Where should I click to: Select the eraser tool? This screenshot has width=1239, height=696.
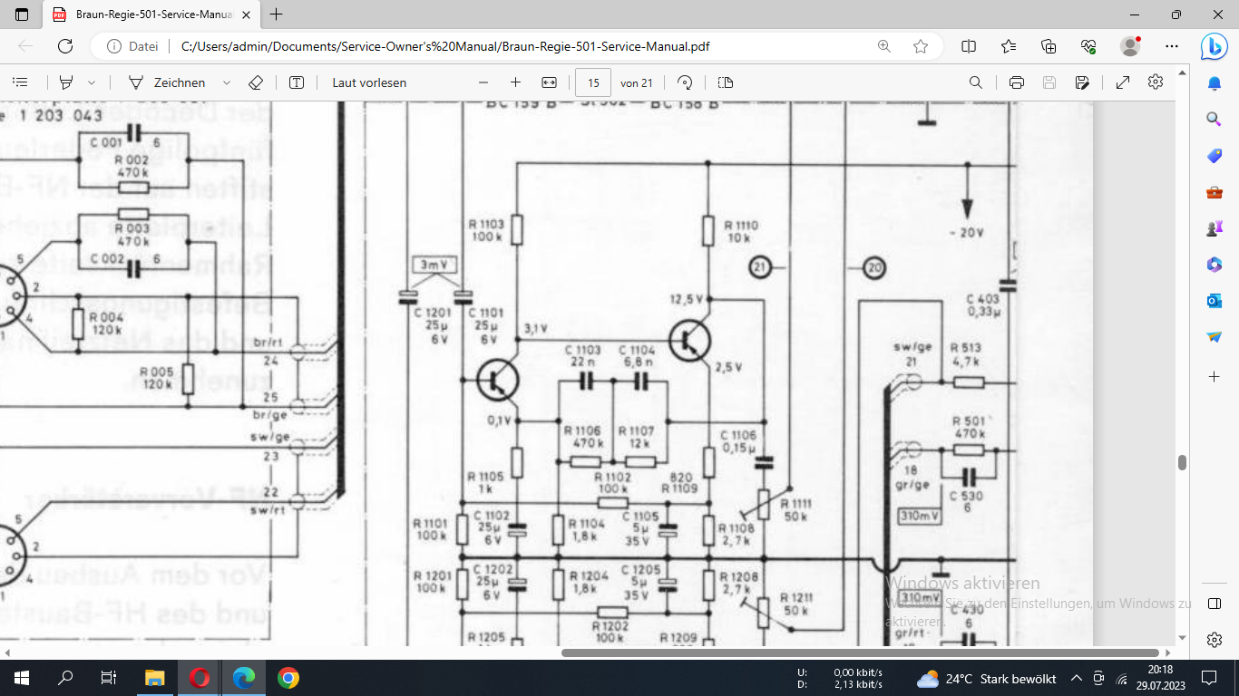pyautogui.click(x=256, y=82)
